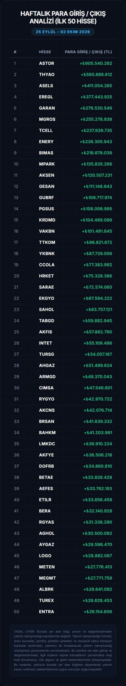Click the PARA GİRİŞ / ÇIKIŞ (TL) column header
The image size is (126, 686).
tap(88, 52)
